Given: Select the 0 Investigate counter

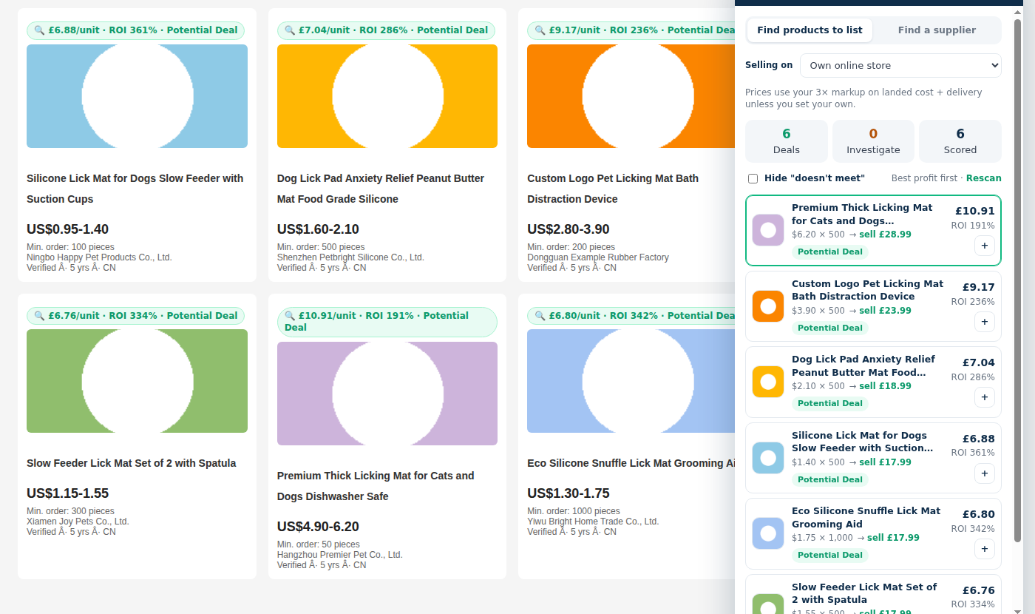Looking at the screenshot, I should [x=873, y=141].
